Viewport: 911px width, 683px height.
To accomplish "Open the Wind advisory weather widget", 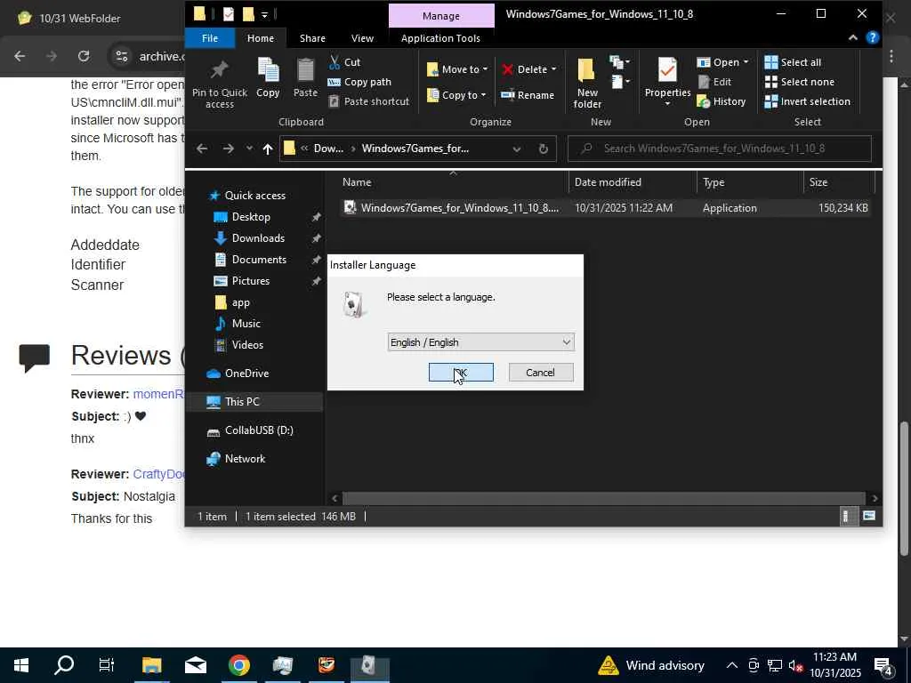I will point(651,665).
